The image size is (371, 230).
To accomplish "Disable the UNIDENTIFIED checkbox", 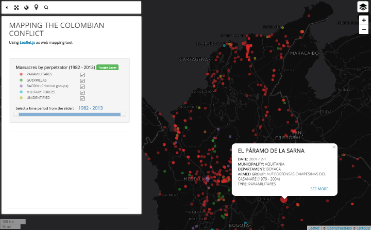I will pyautogui.click(x=82, y=98).
